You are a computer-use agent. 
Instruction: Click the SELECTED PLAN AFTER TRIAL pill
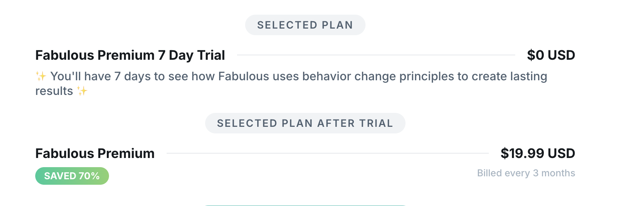[305, 123]
